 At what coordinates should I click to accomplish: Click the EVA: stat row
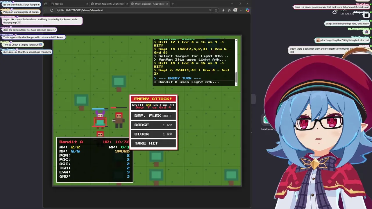pyautogui.click(x=94, y=172)
